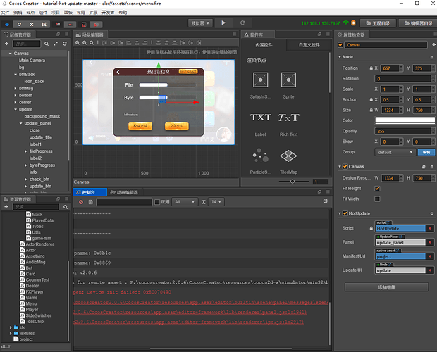Switch to the 自定义控件 tab
437x352 pixels.
pos(309,45)
